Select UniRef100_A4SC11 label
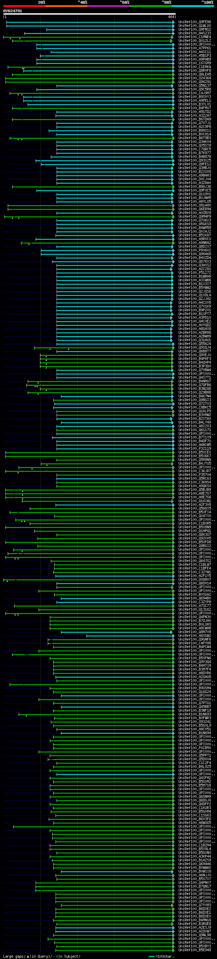Viewport: 217px width, 959px height. pyautogui.click(x=194, y=52)
